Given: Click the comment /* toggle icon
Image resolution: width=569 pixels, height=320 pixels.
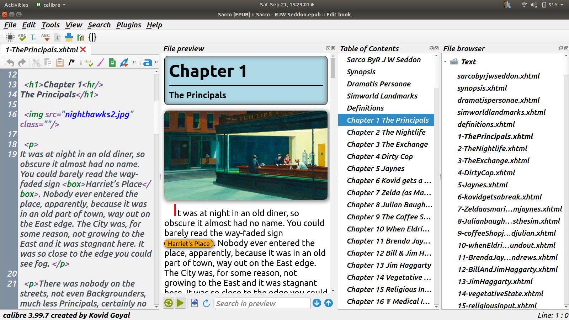Looking at the screenshot, I should (x=71, y=62).
